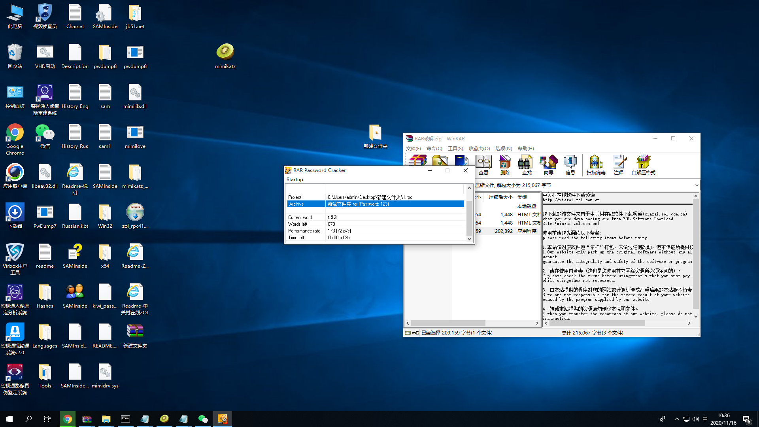Open the 工具(S) menu in WinRAR

[x=455, y=148]
